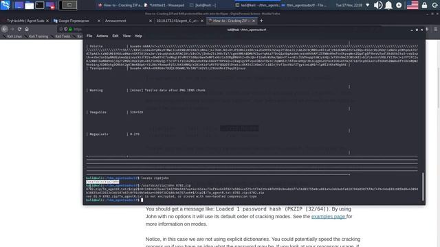This screenshot has width=440, height=247.
Task: Click highlighted /usr/sbin/zip2john path in terminal
Action: pos(102,182)
